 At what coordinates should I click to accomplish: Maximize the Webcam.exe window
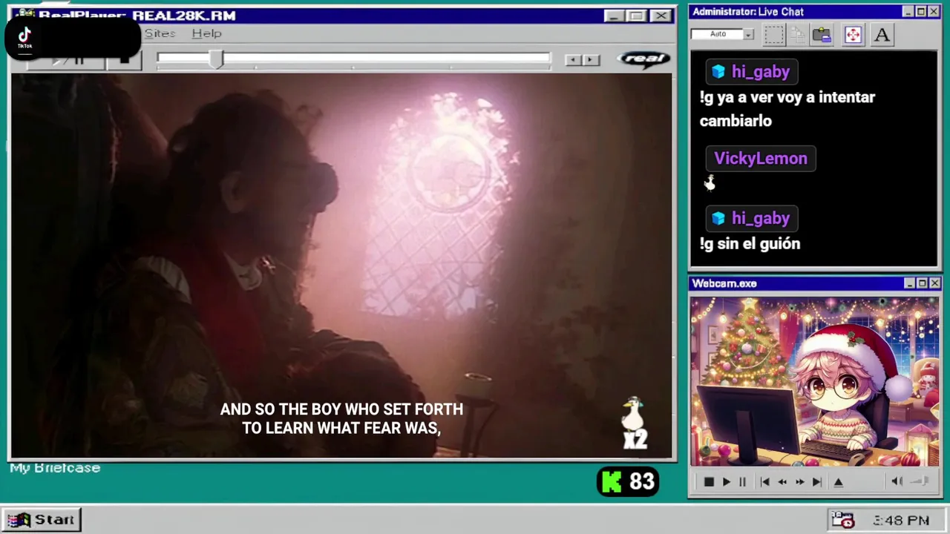tap(922, 283)
